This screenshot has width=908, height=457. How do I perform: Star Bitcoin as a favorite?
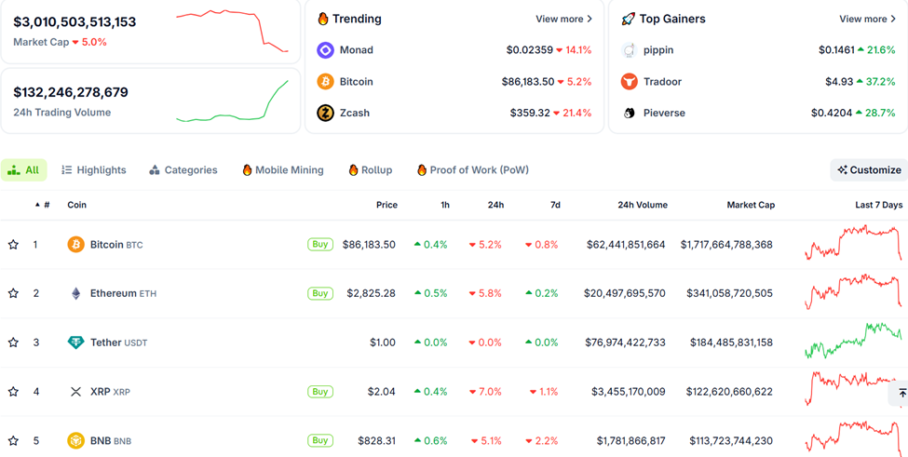pos(13,245)
